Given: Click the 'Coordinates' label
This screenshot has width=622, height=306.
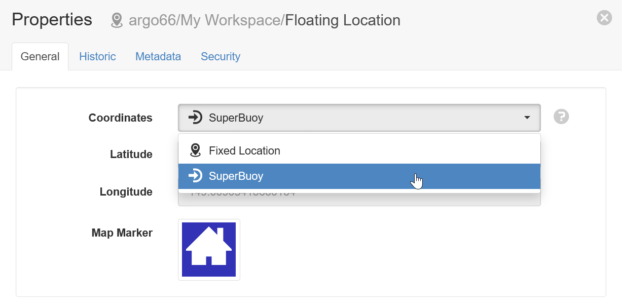Looking at the screenshot, I should pyautogui.click(x=121, y=118).
